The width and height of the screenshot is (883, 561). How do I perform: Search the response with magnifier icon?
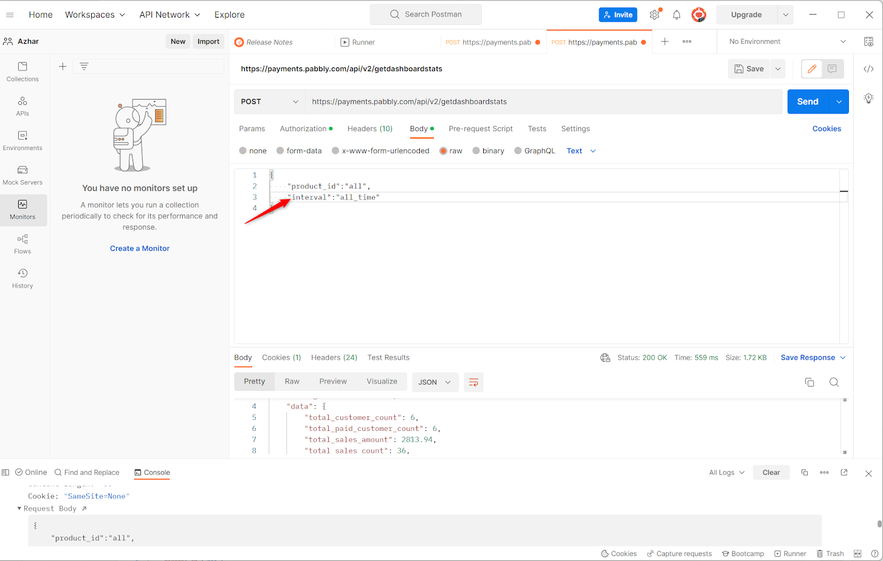(x=834, y=382)
